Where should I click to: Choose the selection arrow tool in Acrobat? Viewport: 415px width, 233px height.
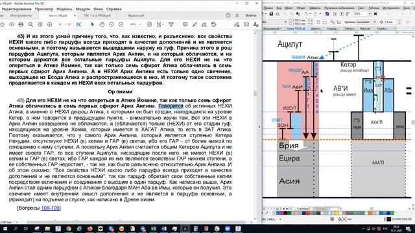[x=92, y=25]
